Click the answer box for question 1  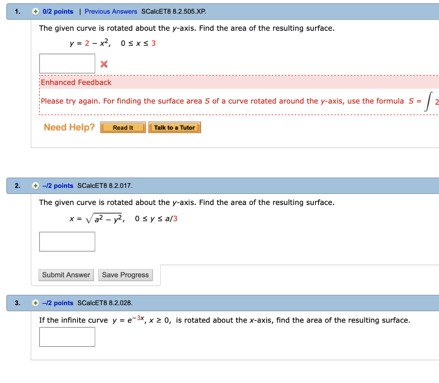click(x=67, y=63)
